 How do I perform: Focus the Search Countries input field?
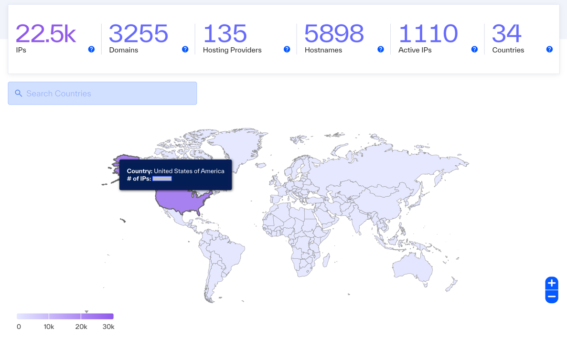coord(102,93)
